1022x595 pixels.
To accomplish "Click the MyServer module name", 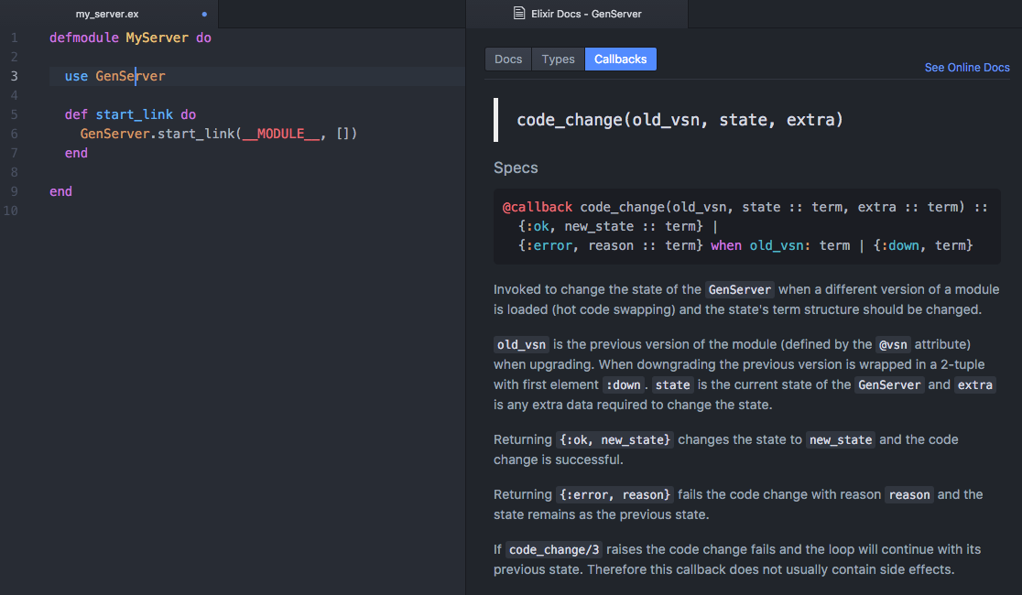I will (x=157, y=38).
